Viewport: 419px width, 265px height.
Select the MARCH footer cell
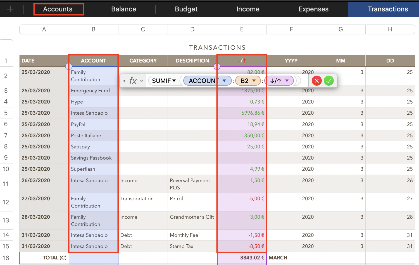click(x=291, y=258)
